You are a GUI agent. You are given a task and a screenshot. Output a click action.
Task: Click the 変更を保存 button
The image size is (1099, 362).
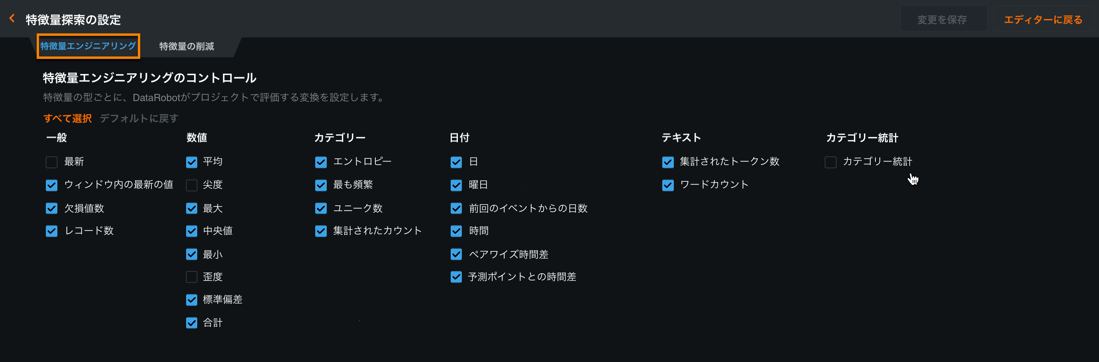tap(942, 19)
